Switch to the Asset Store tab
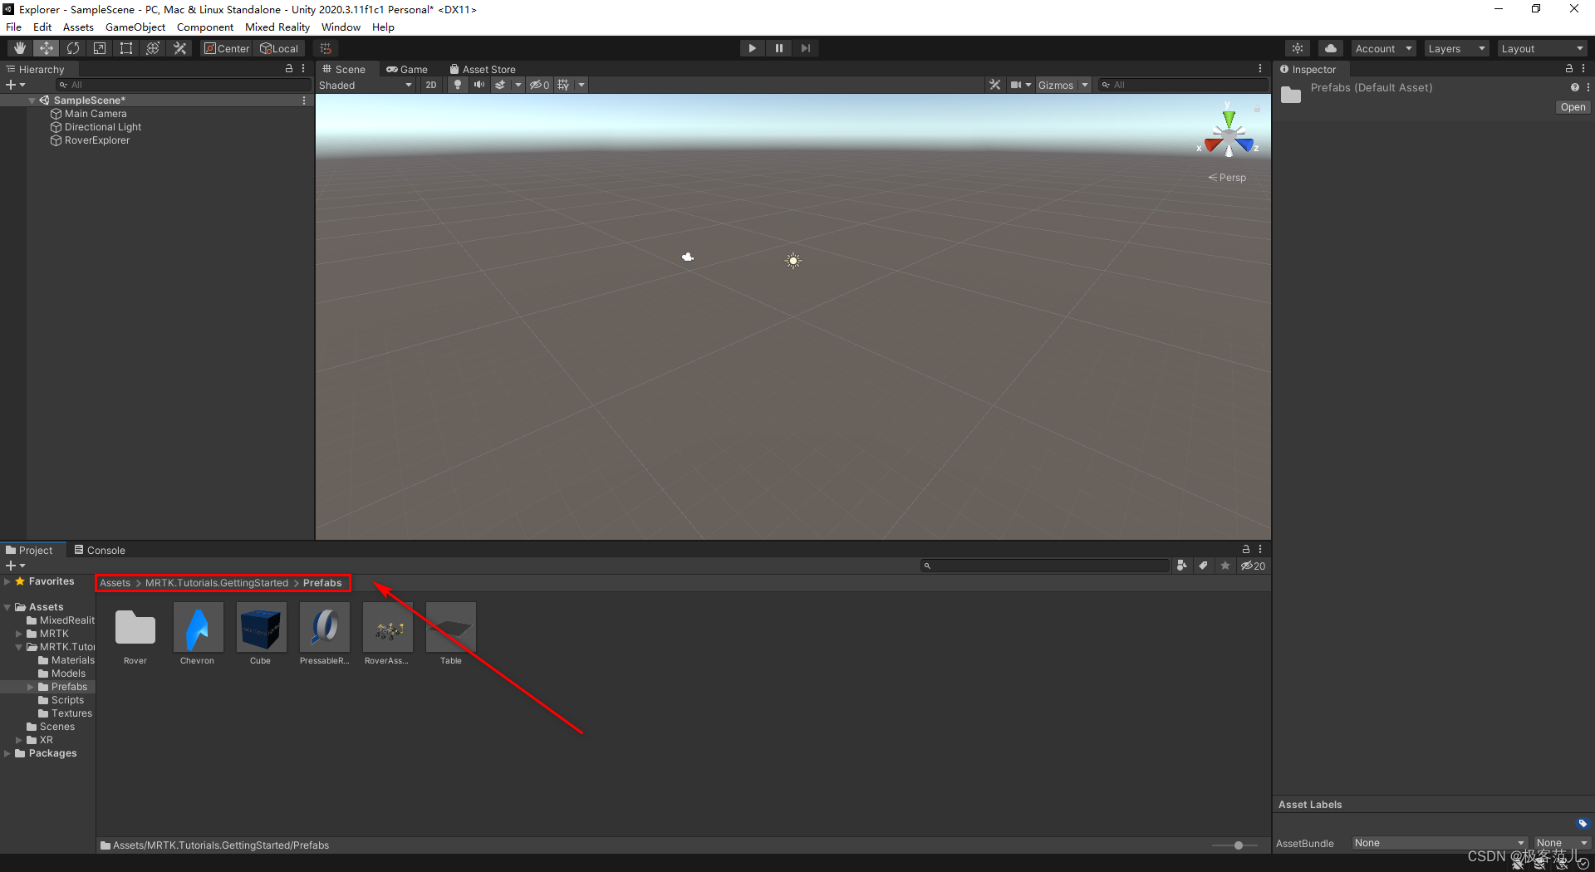Screen dimensions: 1595x872 click(483, 69)
